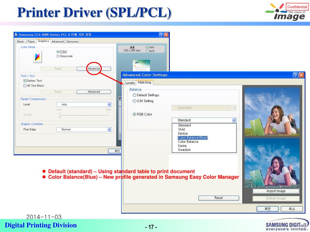The image size is (310, 232).
Task: Close the Advanced Color Settings dialog
Action: 301,75
